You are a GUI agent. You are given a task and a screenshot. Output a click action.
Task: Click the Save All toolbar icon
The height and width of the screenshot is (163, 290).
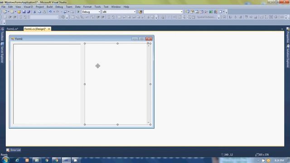(29, 12)
